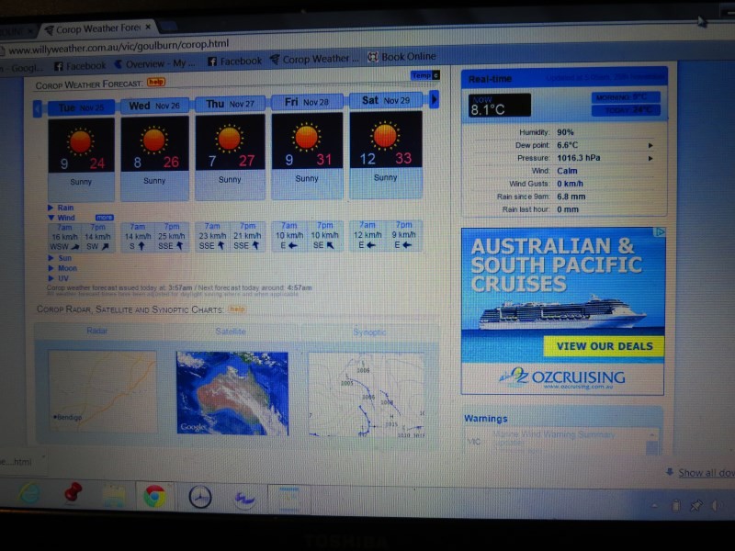Expand the Rain forecast section
735x551 pixels.
tap(62, 208)
